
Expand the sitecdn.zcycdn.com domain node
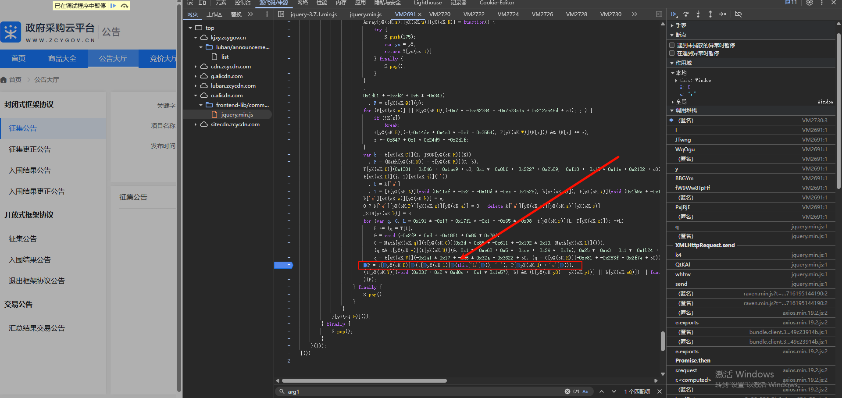(x=196, y=124)
